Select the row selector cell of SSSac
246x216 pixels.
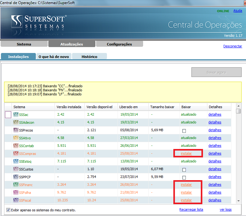coord(8,115)
